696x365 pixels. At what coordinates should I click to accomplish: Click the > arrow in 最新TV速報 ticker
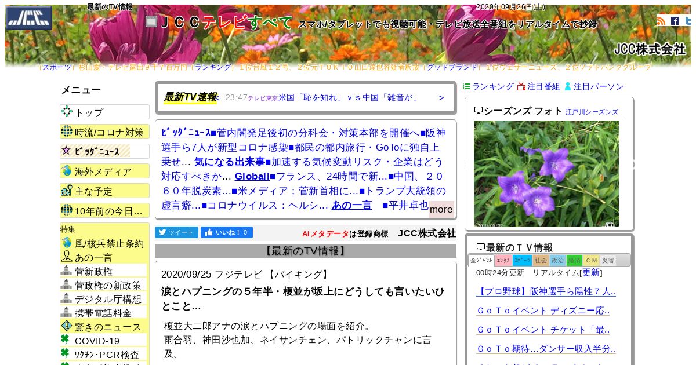(x=441, y=97)
